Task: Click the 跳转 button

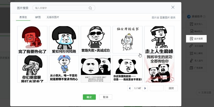Action: click(171, 88)
